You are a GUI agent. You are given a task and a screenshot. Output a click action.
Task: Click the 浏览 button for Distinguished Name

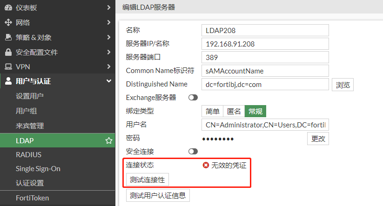pos(342,85)
